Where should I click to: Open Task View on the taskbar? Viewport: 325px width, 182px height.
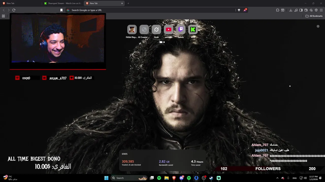[152, 178]
